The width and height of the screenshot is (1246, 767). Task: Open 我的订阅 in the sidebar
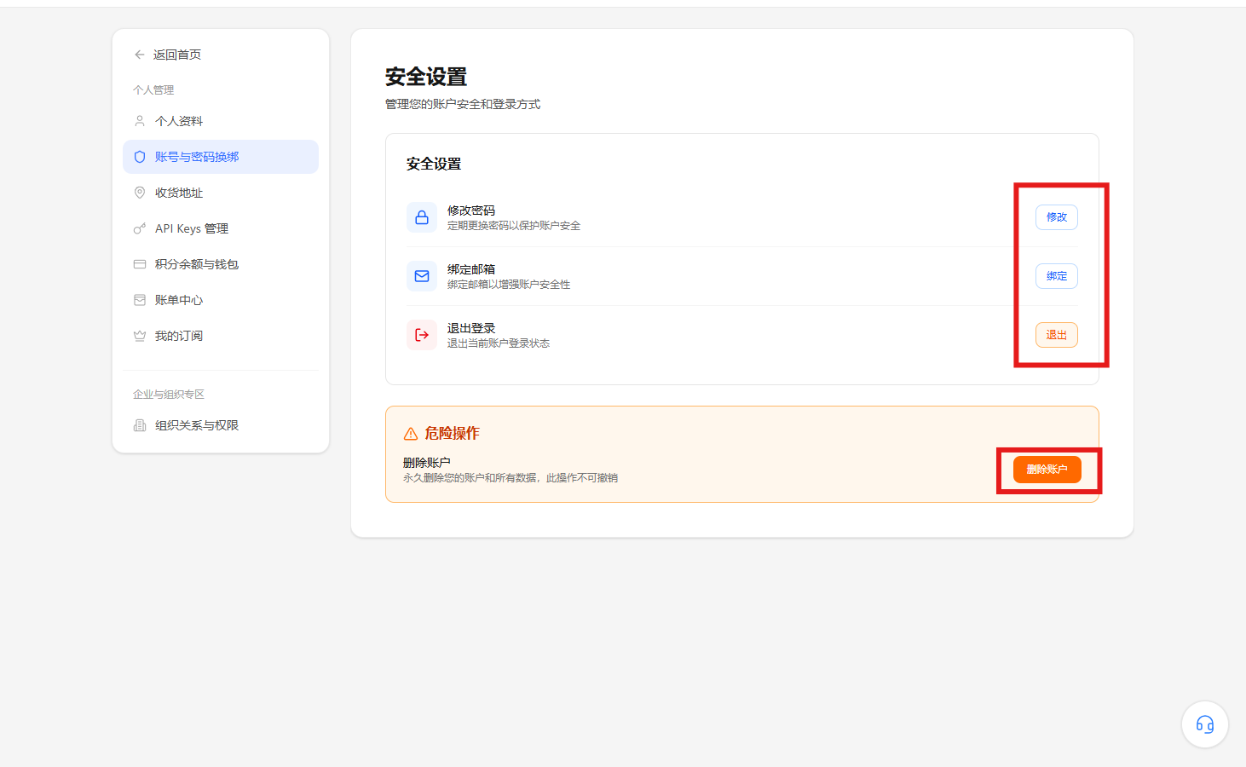coord(221,336)
